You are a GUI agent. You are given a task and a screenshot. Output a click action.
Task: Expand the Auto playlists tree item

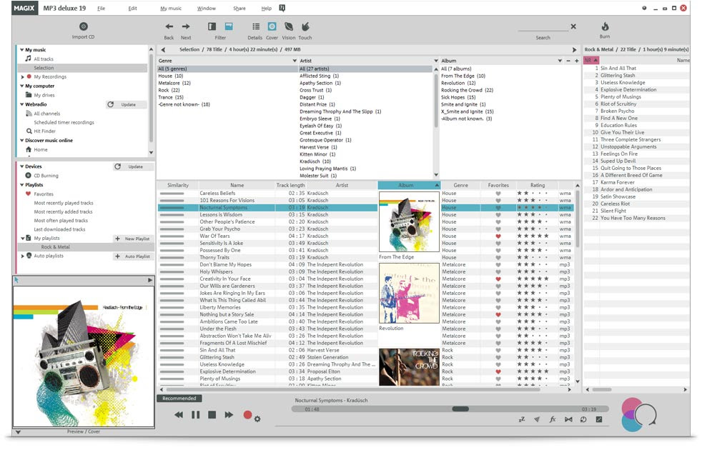(22, 256)
